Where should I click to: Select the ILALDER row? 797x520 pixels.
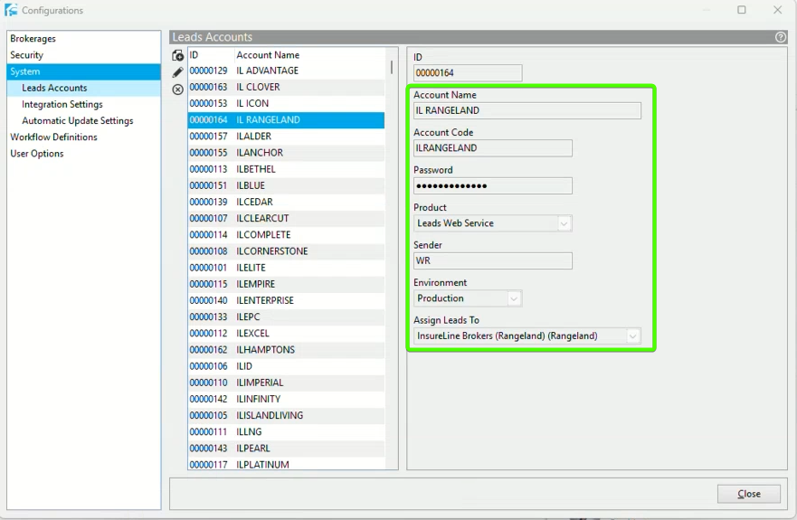pyautogui.click(x=286, y=137)
